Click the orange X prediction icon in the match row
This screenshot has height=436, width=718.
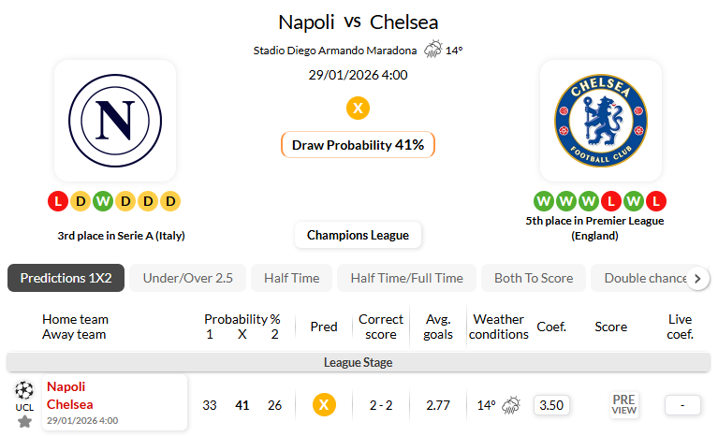click(324, 405)
